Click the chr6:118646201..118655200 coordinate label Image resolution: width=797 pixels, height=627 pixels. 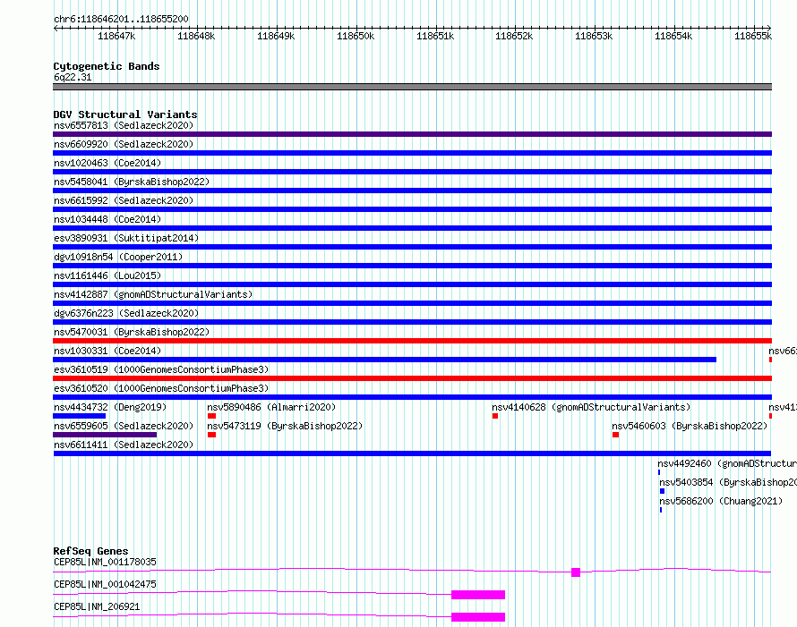point(121,19)
